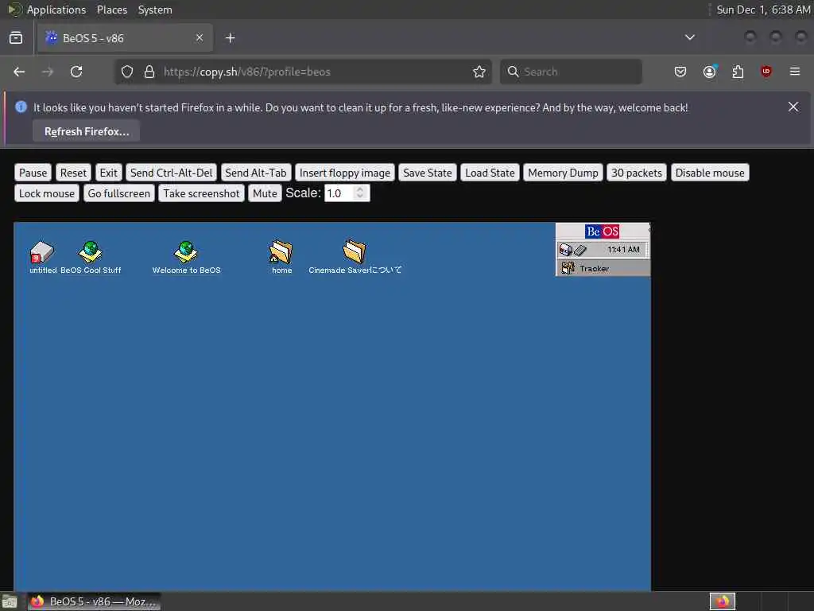Open the Cinemade Saver folder icon

tap(355, 252)
